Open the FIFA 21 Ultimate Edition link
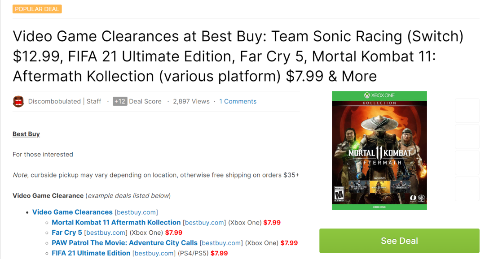The height and width of the screenshot is (259, 485). click(91, 253)
